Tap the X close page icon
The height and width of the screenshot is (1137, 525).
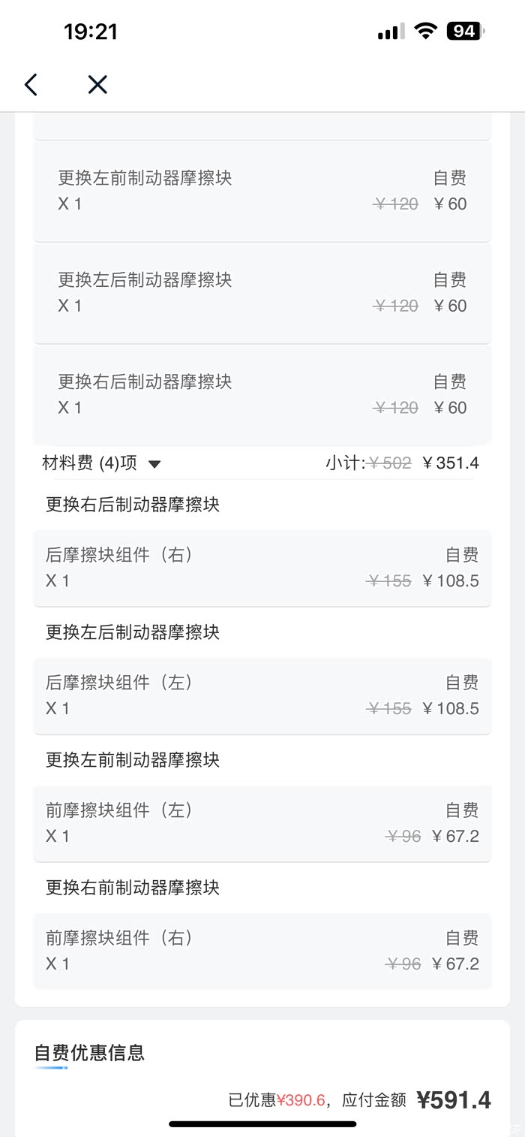click(97, 85)
